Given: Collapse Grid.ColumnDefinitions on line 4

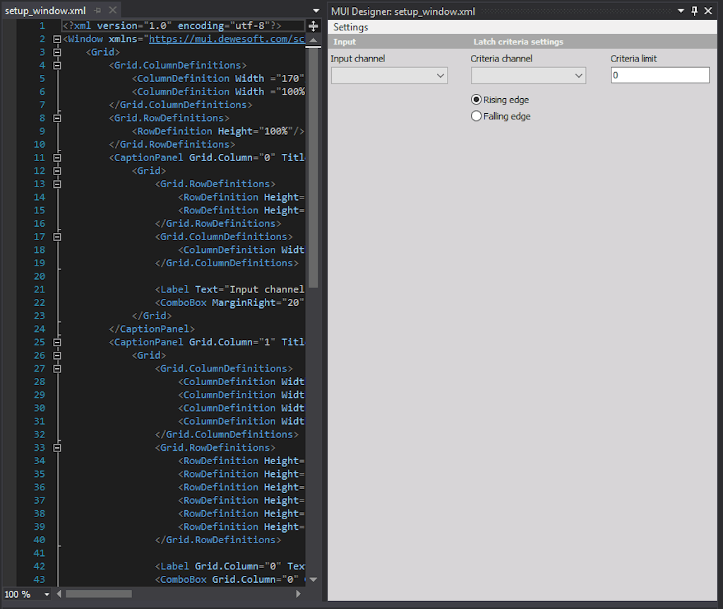Looking at the screenshot, I should tap(57, 66).
